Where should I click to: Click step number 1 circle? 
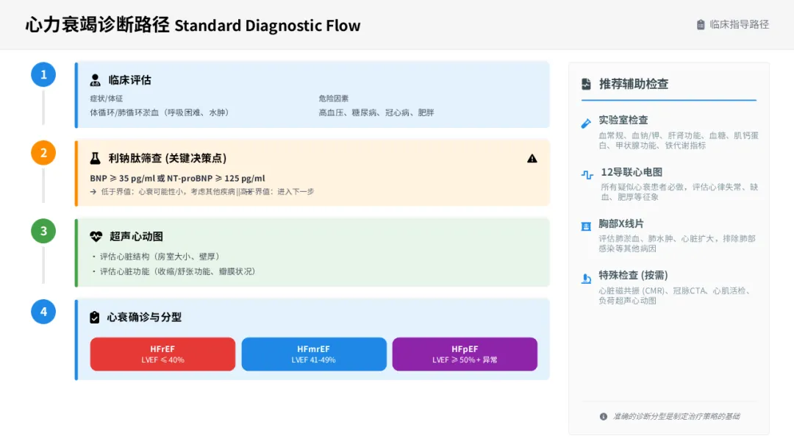pyautogui.click(x=43, y=74)
